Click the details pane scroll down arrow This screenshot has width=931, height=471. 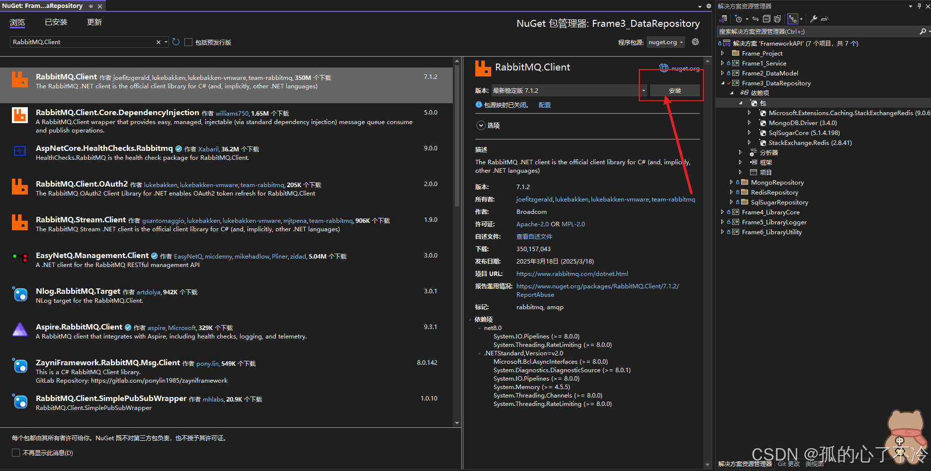click(708, 465)
